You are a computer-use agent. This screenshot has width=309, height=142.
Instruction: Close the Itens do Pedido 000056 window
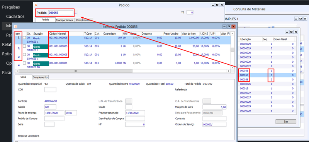(233, 27)
